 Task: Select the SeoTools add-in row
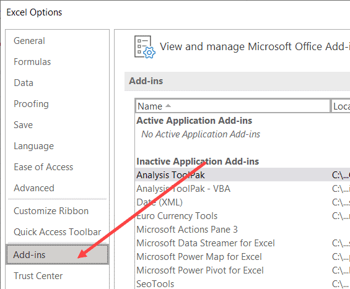point(243,283)
